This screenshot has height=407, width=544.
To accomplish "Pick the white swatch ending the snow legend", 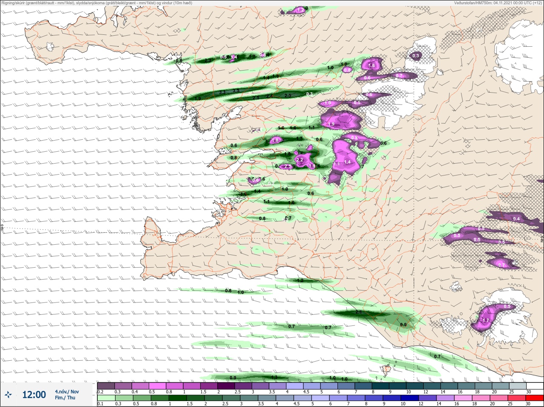I will pyautogui.click(x=535, y=386).
